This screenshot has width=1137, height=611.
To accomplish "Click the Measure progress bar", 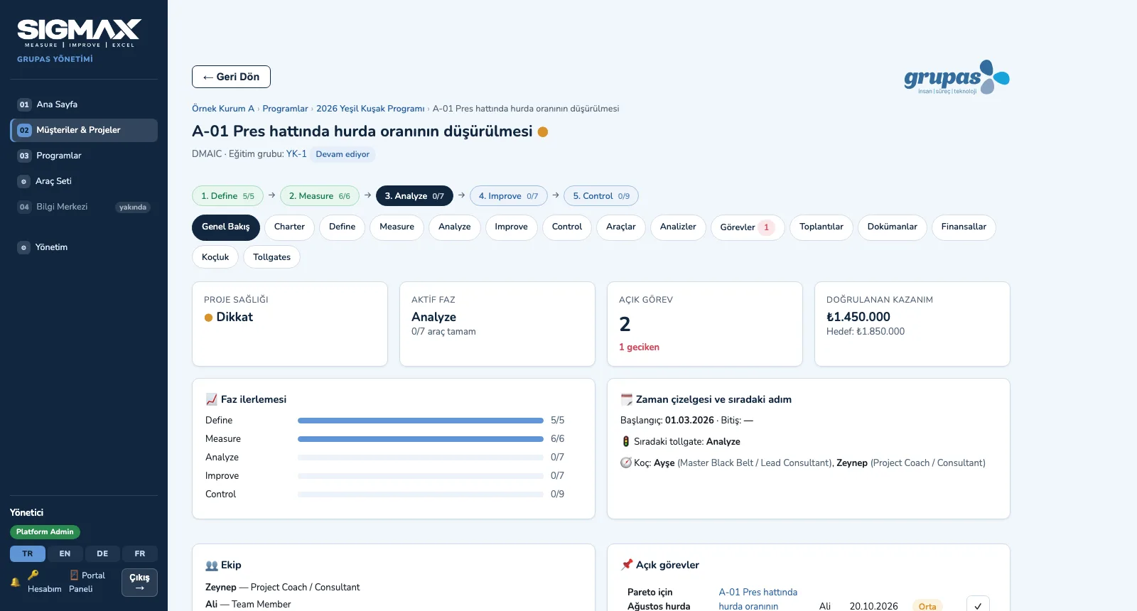I will 421,439.
